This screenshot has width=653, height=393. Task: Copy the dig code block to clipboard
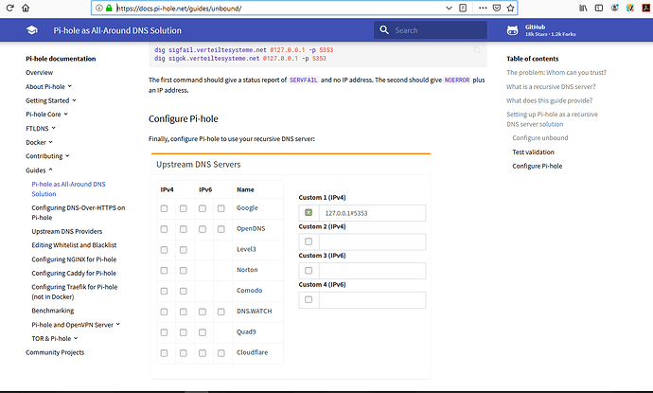coord(476,50)
